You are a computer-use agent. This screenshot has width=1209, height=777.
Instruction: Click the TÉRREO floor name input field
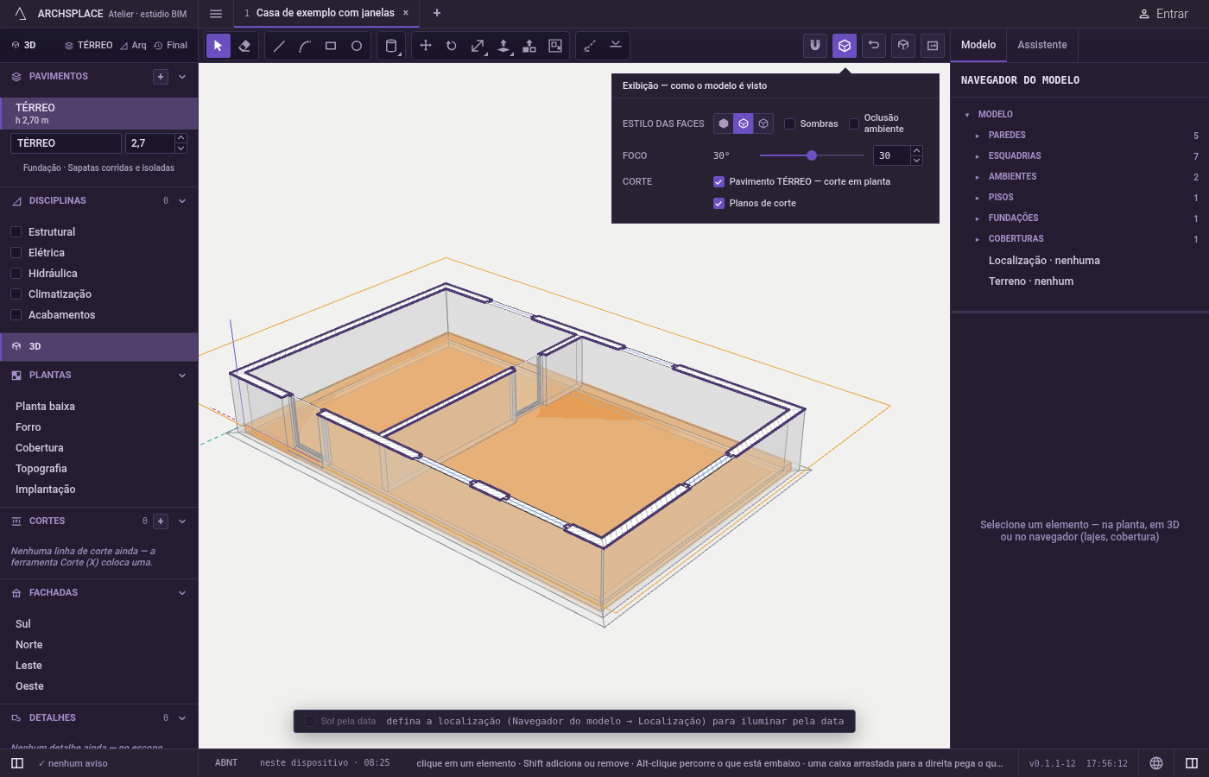point(66,143)
